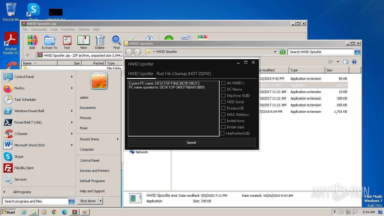The width and height of the screenshot is (384, 216).
Task: Click the Delete trash icon in WinRAR
Action: click(100, 42)
